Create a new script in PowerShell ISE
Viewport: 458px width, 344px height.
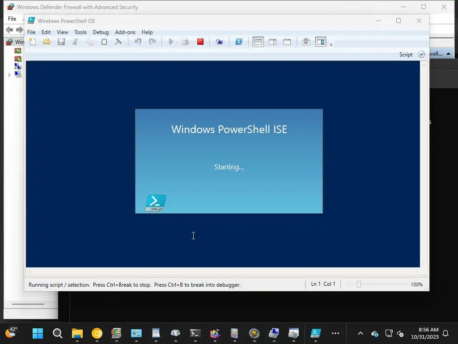33,42
